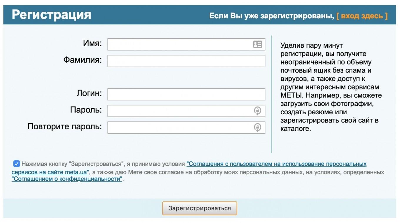Image resolution: width=400 pixels, height=223 pixels.
Task: Focus the Фамилия text field
Action: pyautogui.click(x=186, y=61)
